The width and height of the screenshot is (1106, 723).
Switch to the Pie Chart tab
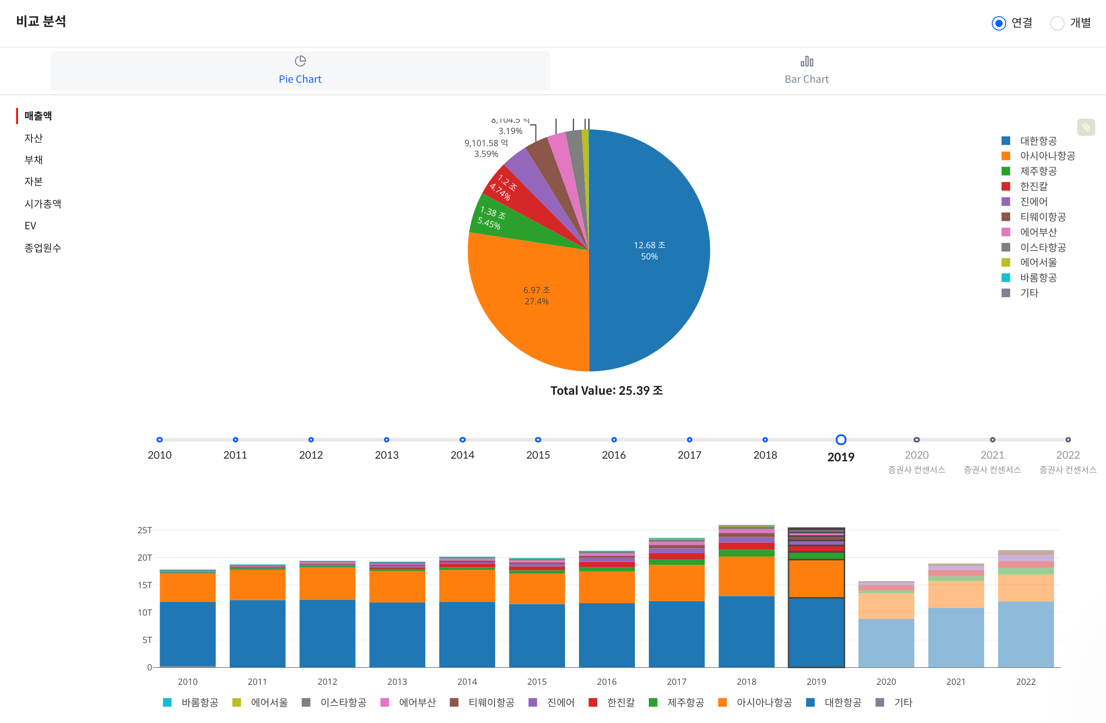[300, 71]
